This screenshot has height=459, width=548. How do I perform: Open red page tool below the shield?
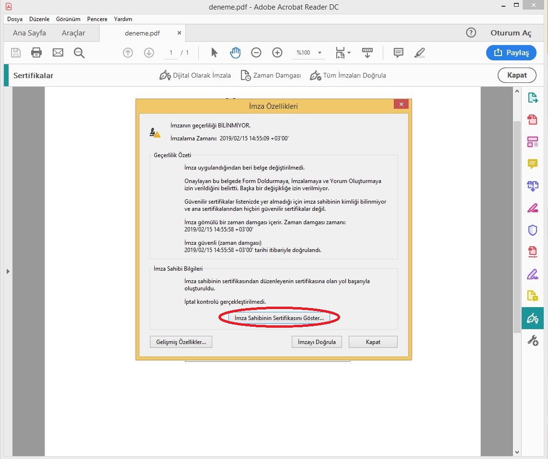point(532,252)
